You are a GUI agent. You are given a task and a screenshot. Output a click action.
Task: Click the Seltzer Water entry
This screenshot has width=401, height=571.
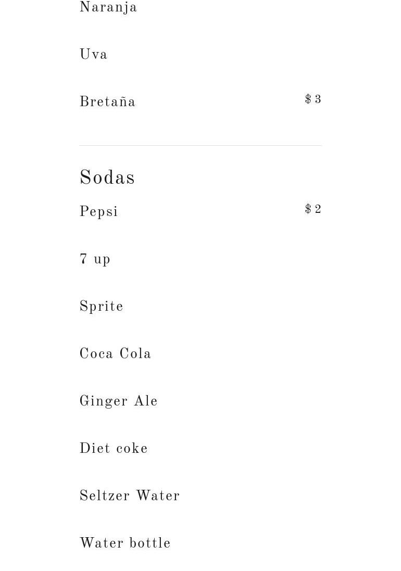130,496
